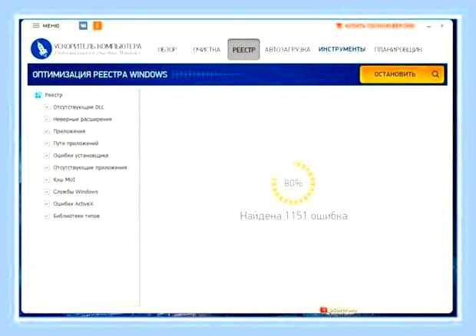Toggle the Неверные расширения checkbox

click(46, 119)
